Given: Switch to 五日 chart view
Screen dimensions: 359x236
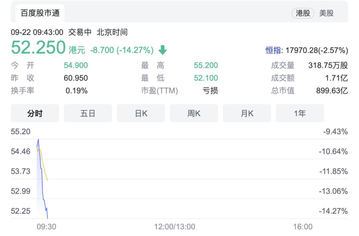Looking at the screenshot, I should point(88,113).
